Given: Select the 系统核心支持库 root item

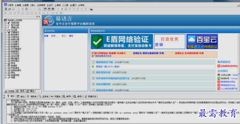Looking at the screenshot, I should 15,20.
